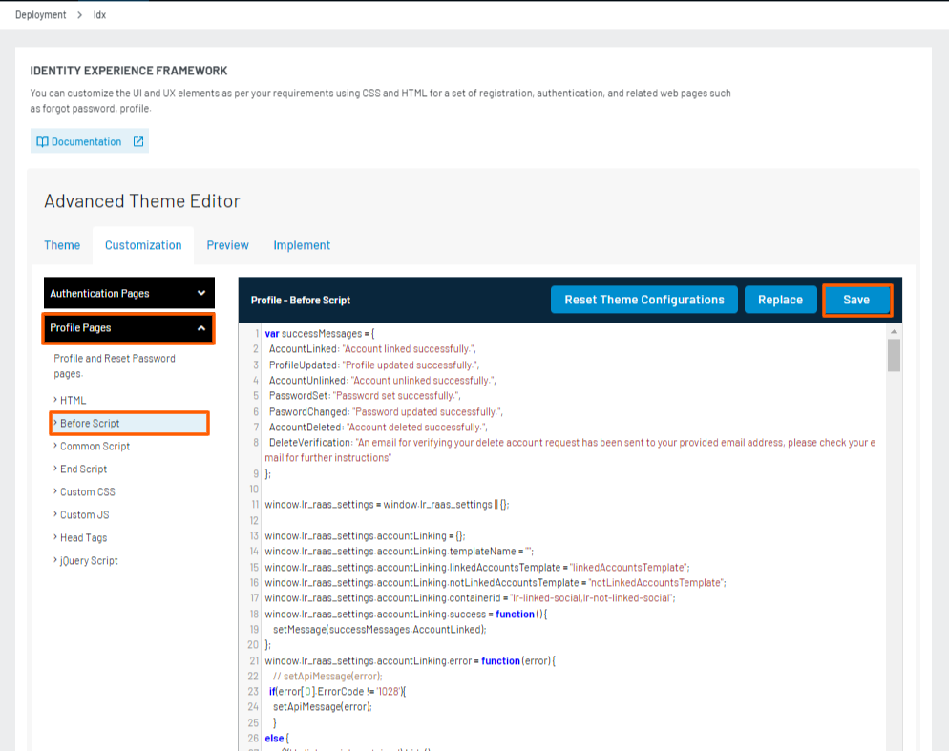
Task: Click the Replace button
Action: pos(780,299)
